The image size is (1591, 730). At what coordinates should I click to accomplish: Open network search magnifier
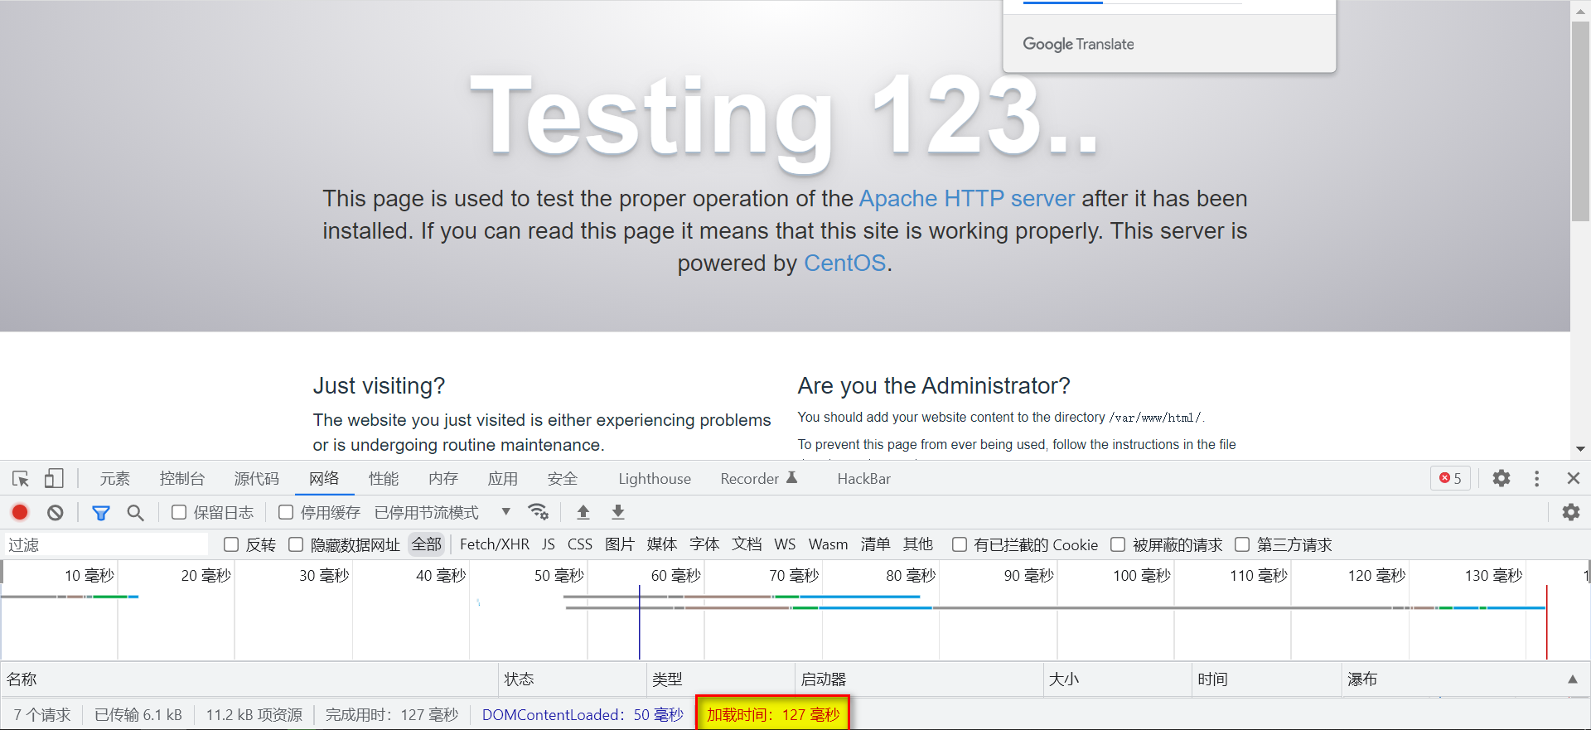[136, 513]
